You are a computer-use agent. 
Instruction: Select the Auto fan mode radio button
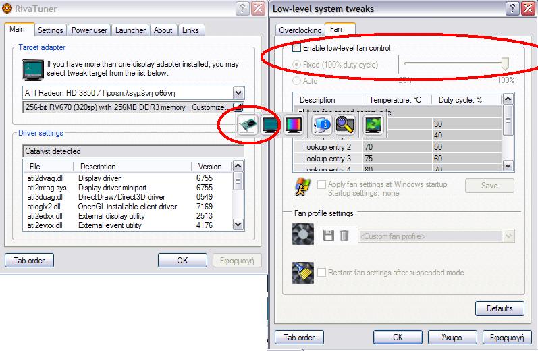tap(296, 80)
